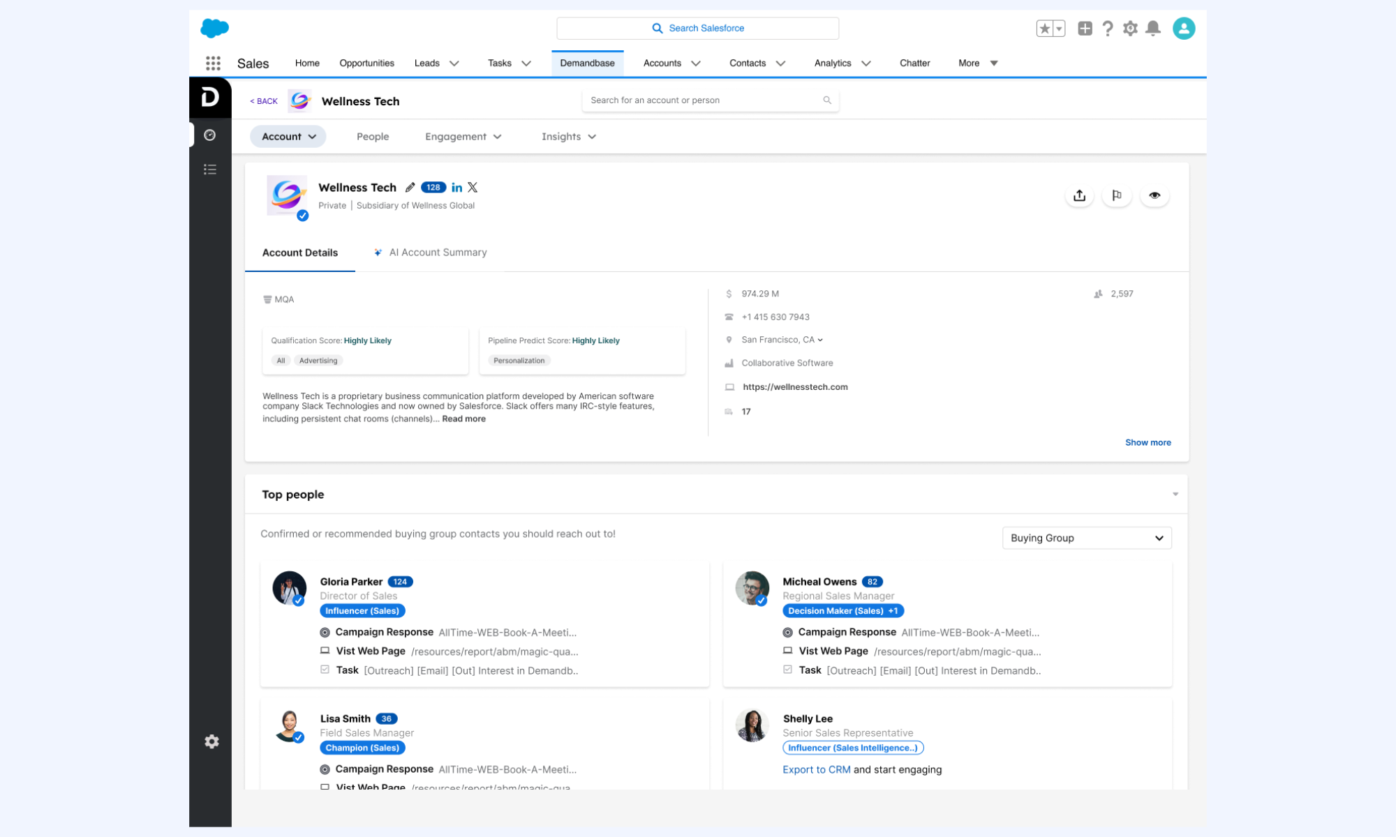Click the Gloria Parker name
This screenshot has width=1396, height=837.
click(x=351, y=582)
